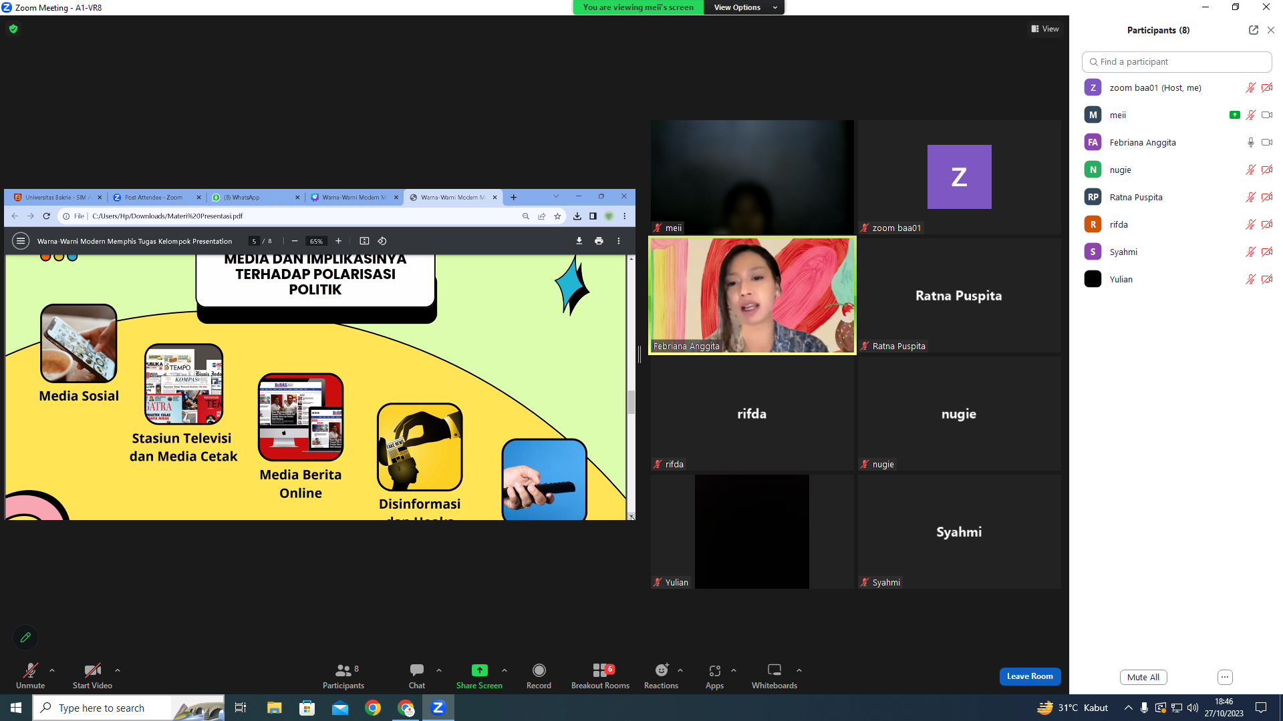Pop out the Participants panel
1283x721 pixels.
point(1253,30)
